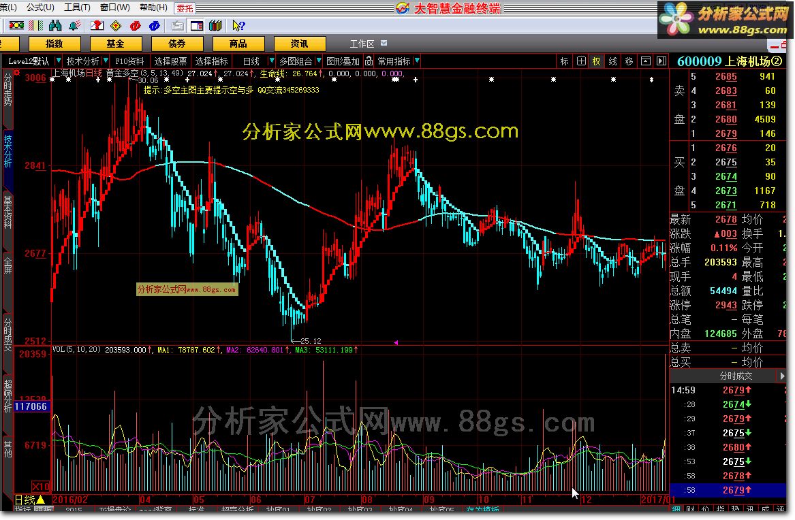Viewport: 795px width, 520px height.
Task: Click the crosshair grid 田 chart icon
Action: point(581,61)
